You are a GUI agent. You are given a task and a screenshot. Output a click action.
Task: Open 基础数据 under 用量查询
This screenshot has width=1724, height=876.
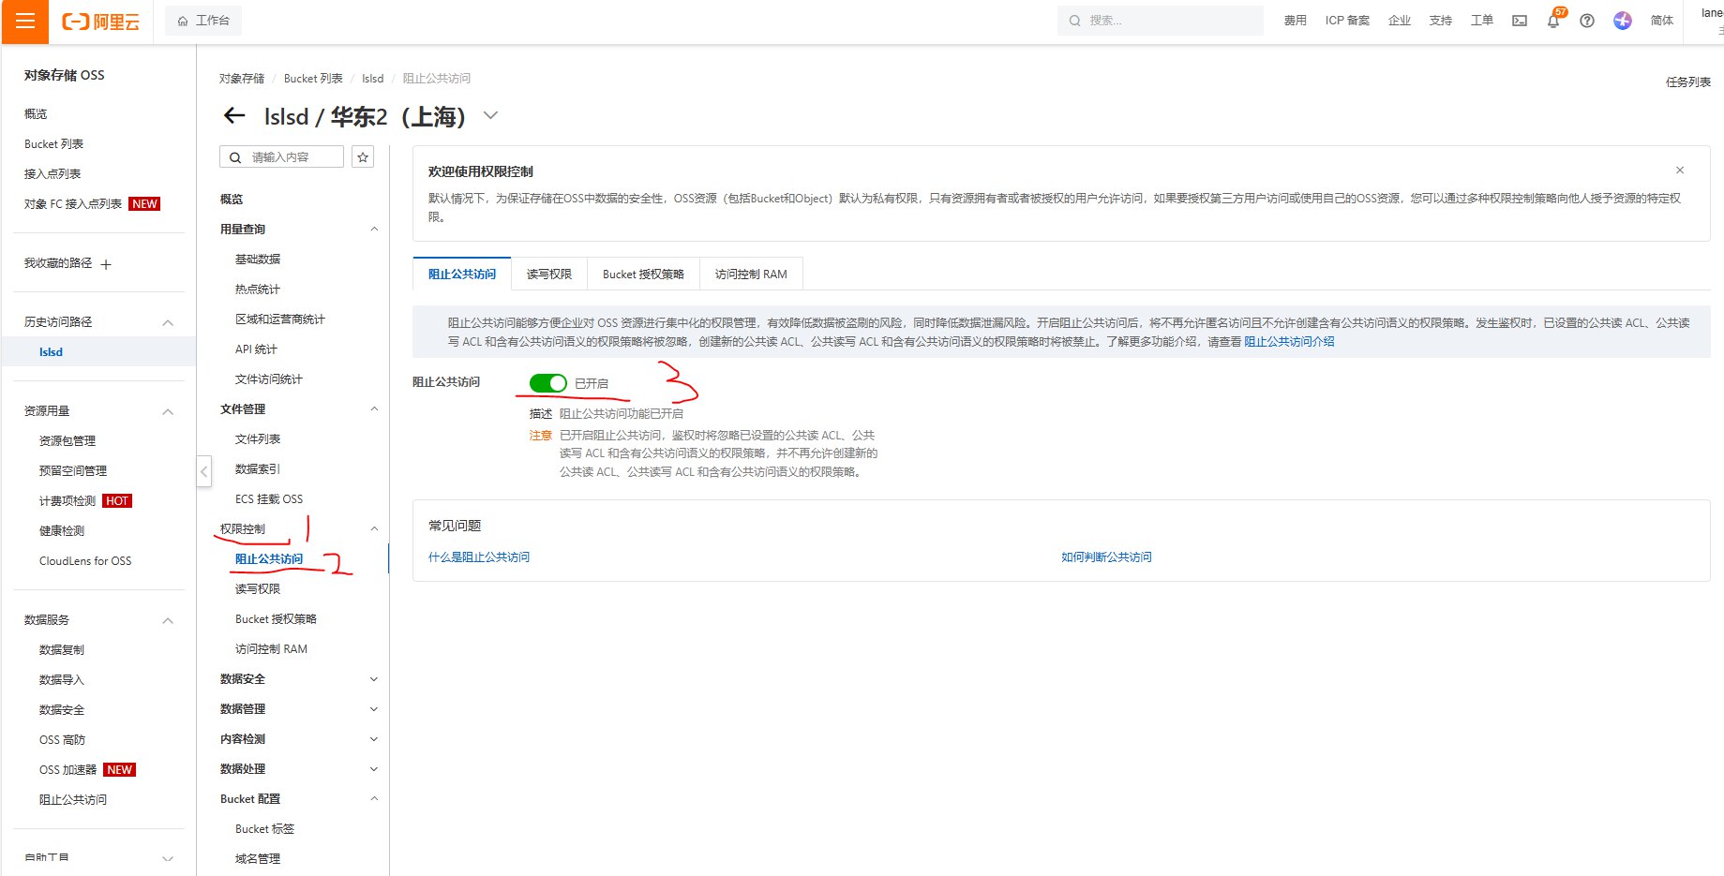(258, 260)
